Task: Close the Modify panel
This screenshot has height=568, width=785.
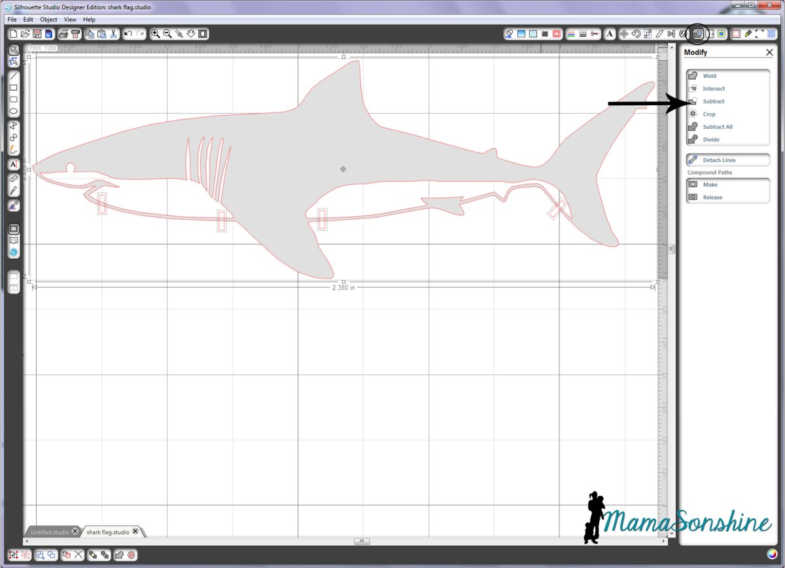Action: coord(769,52)
